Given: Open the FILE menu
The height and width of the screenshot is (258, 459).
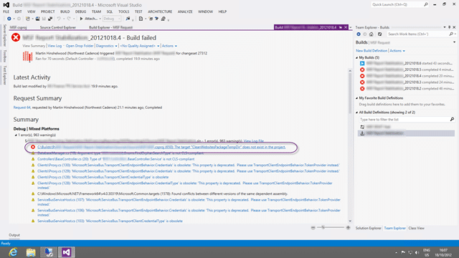Looking at the screenshot, I should click(x=6, y=11).
